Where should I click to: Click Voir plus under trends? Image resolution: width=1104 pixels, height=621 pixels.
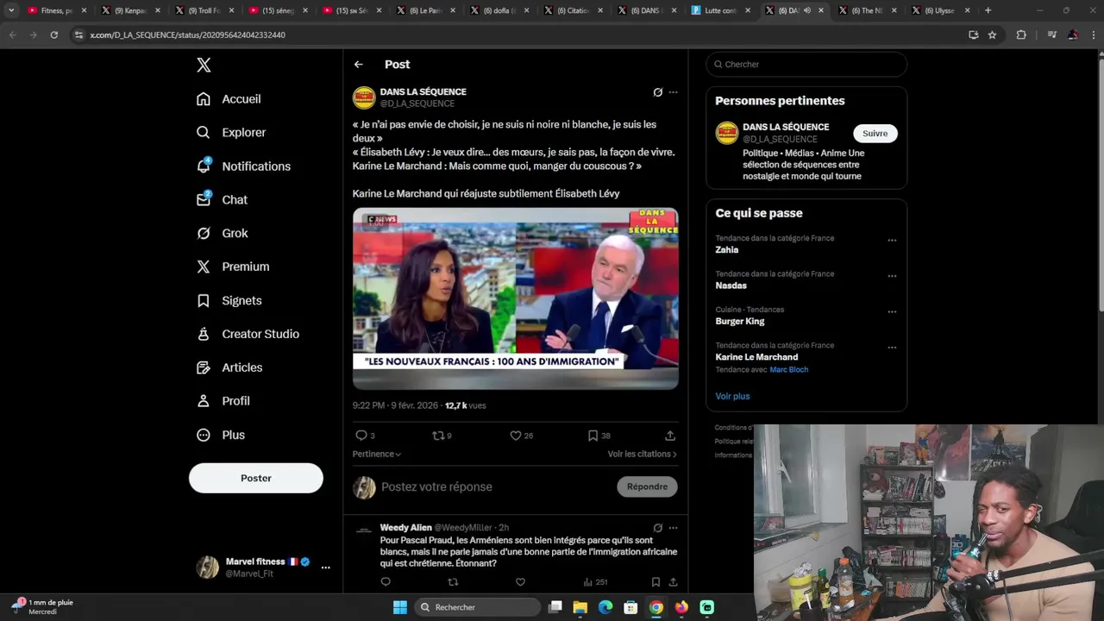click(x=732, y=397)
